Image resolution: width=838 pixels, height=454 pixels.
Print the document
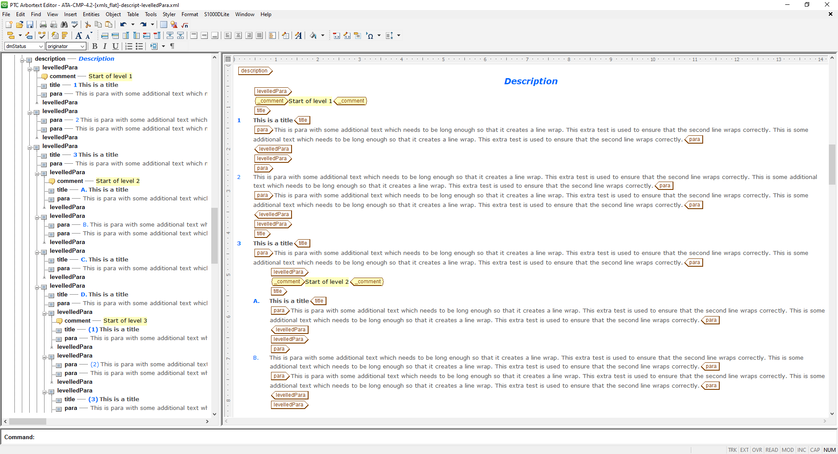click(x=43, y=25)
